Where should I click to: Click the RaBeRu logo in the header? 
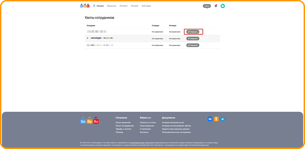coord(85,6)
